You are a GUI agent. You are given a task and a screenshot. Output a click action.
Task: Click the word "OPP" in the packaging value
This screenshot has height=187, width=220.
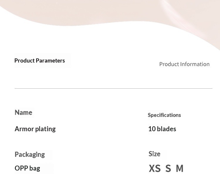pyautogui.click(x=21, y=168)
